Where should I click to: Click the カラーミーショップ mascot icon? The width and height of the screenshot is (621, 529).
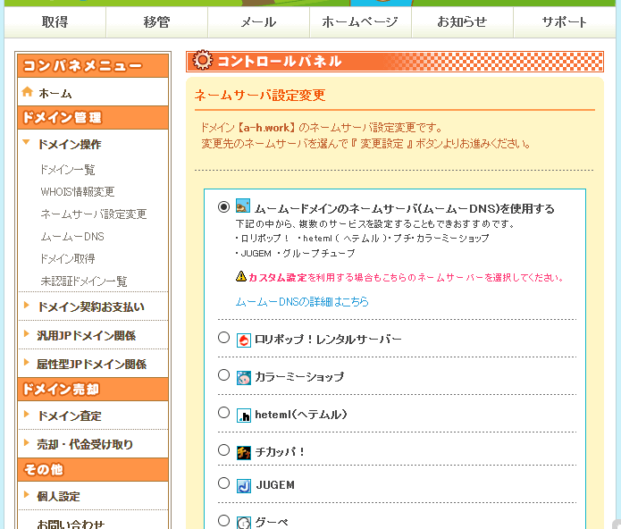pyautogui.click(x=244, y=378)
